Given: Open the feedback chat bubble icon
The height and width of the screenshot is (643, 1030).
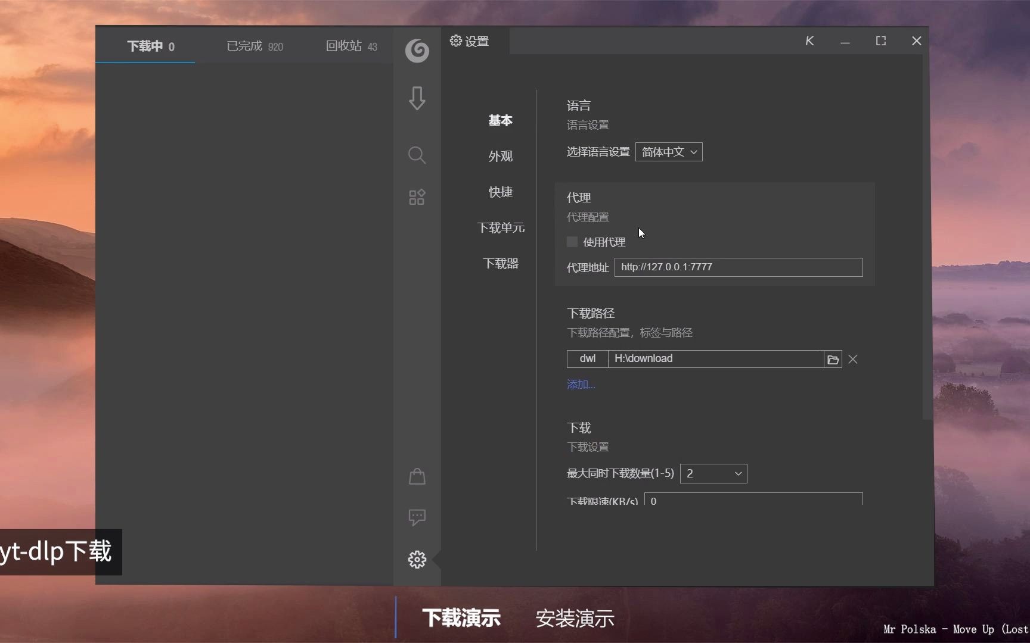Looking at the screenshot, I should coord(417,517).
